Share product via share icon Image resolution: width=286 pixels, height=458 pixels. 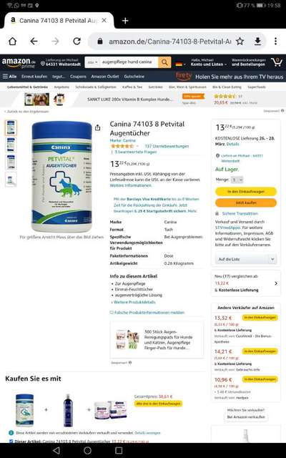click(x=98, y=127)
